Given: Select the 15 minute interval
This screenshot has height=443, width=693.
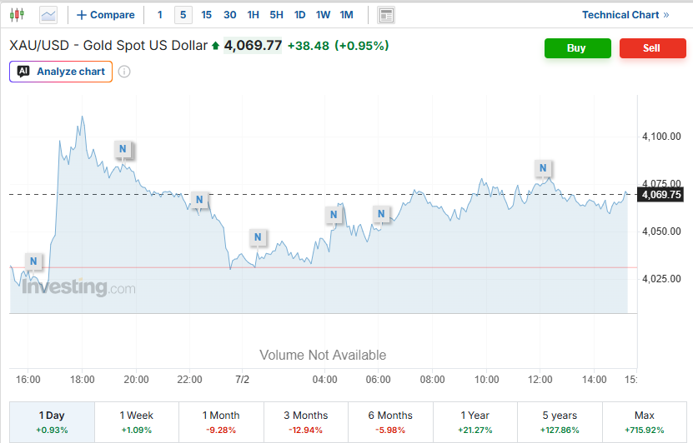Looking at the screenshot, I should [x=206, y=15].
